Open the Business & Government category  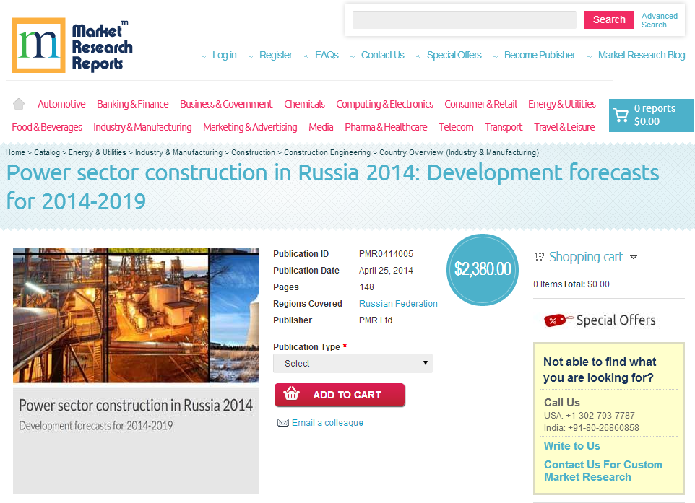click(226, 104)
